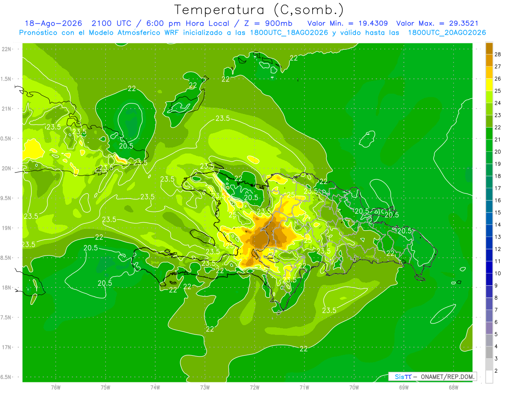Click the legend value 2
509x393 pixels.
tap(496, 371)
